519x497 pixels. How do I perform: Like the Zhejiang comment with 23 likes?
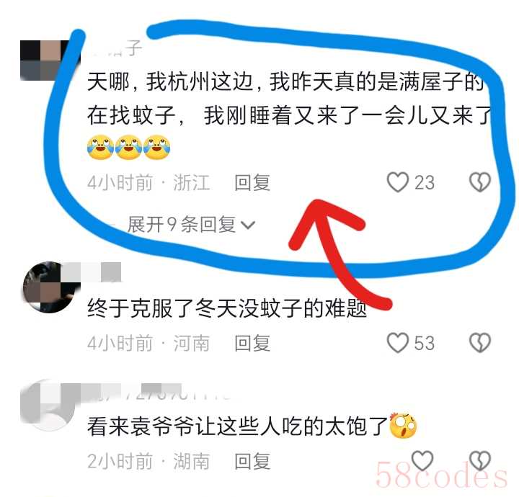[x=397, y=182]
